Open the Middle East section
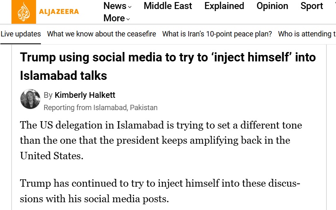The height and width of the screenshot is (210, 336). tap(168, 6)
